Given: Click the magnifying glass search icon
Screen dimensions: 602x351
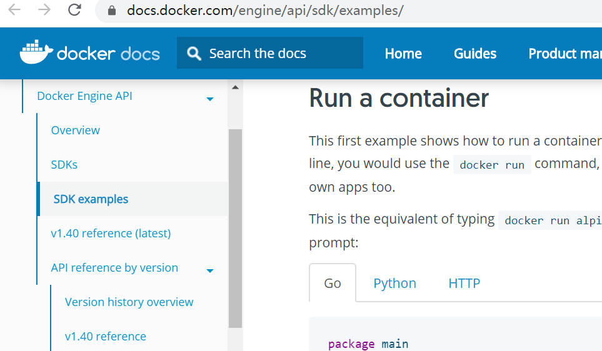Looking at the screenshot, I should 194,54.
